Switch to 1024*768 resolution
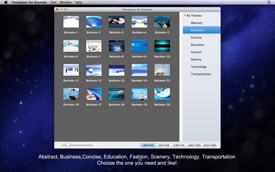This screenshot has width=275, height=172. pyautogui.click(x=164, y=145)
